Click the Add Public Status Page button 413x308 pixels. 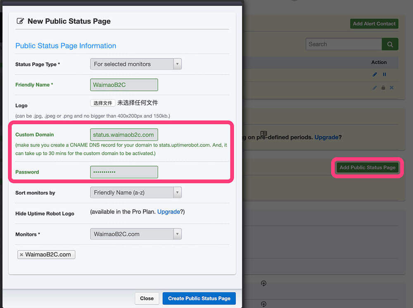point(367,167)
